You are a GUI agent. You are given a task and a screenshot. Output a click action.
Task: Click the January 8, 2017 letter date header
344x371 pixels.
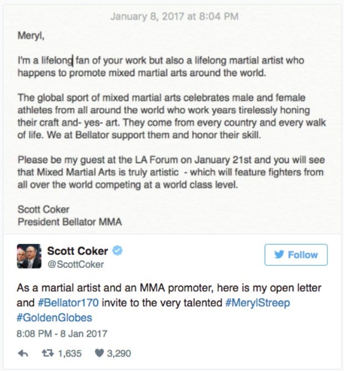tap(174, 16)
